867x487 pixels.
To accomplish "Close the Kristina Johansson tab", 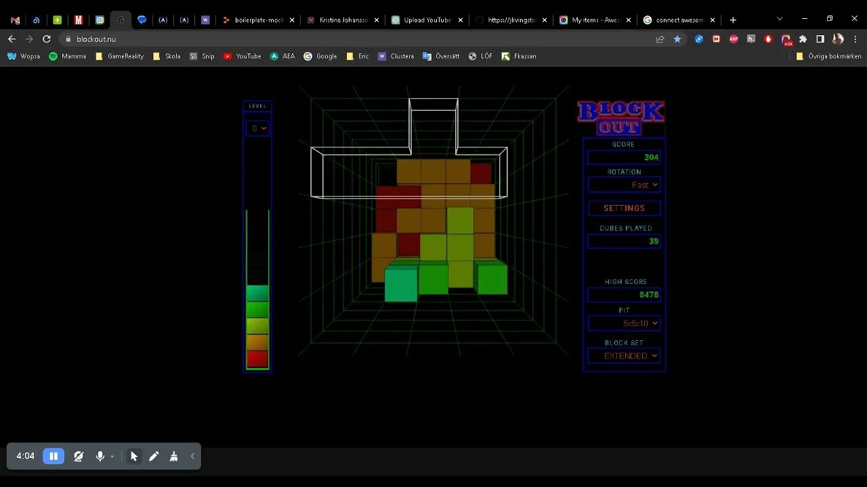I will point(377,20).
